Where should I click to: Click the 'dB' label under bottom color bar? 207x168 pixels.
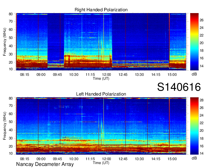tap(194, 158)
